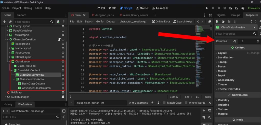The image size is (261, 125).
Task: Instantiate a child scene link icon
Action: (10, 22)
